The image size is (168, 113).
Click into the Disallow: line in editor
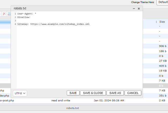24,17
